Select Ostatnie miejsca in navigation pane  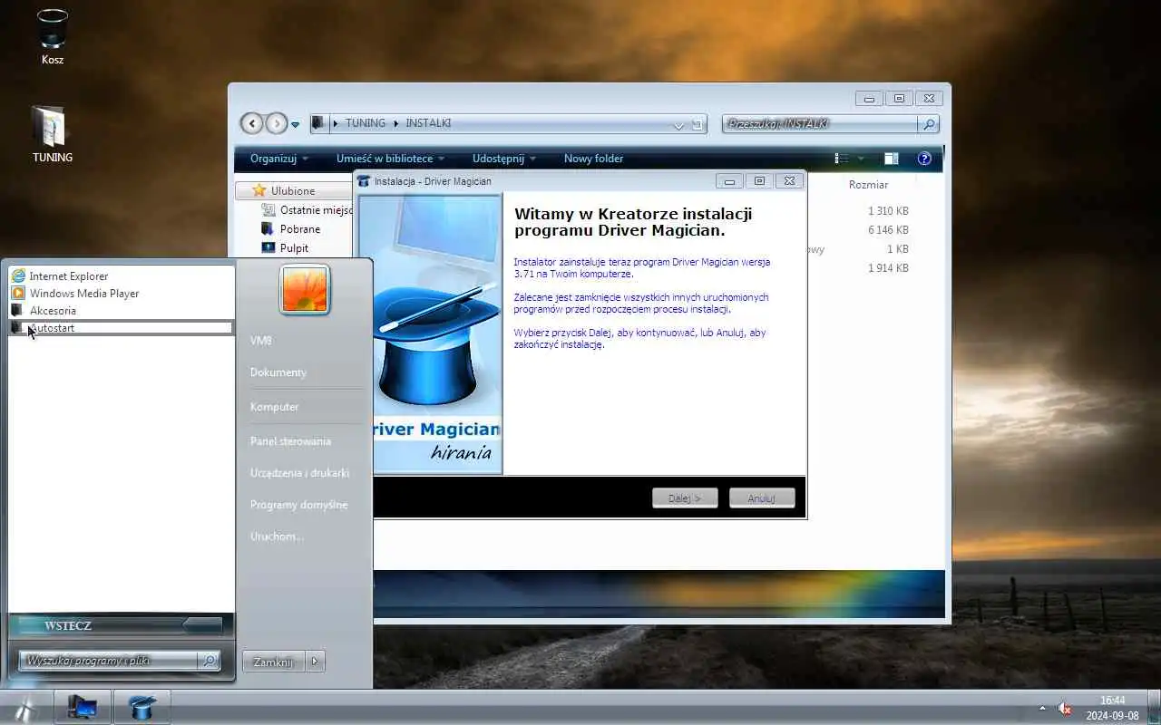click(x=307, y=210)
